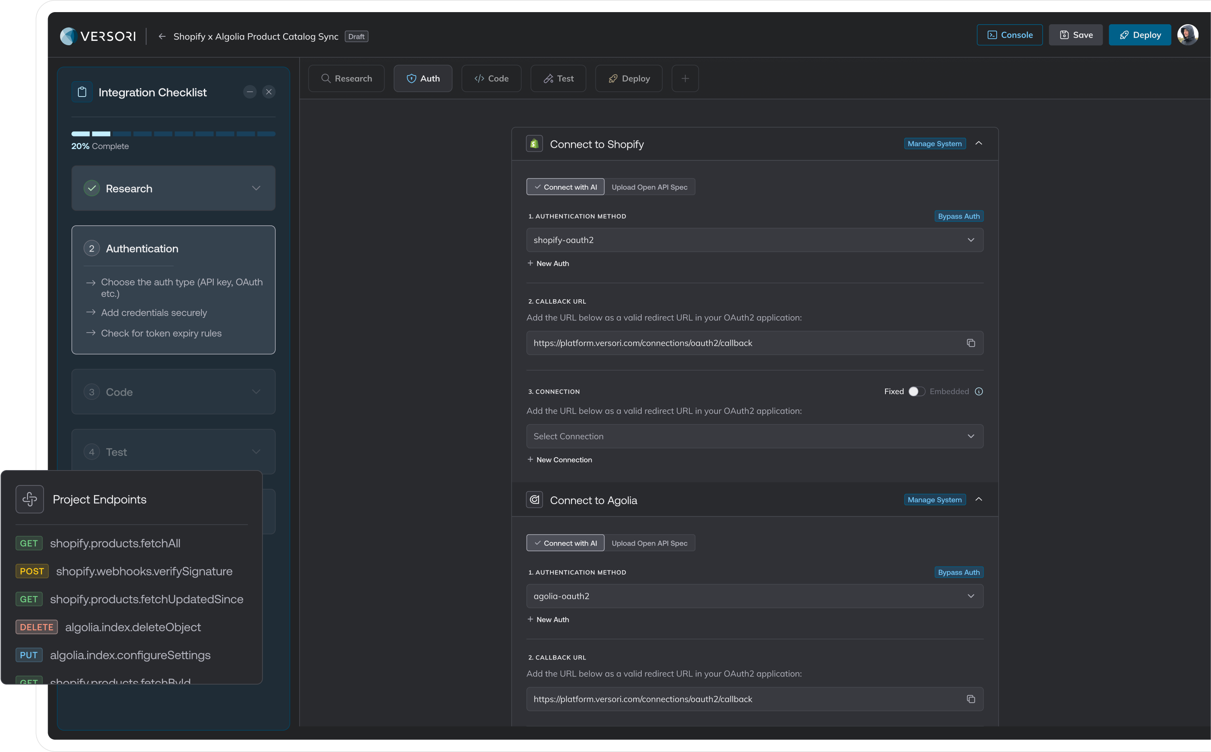Screen dimensions: 1211x752
Task: Switch to the Test tab
Action: pos(558,78)
